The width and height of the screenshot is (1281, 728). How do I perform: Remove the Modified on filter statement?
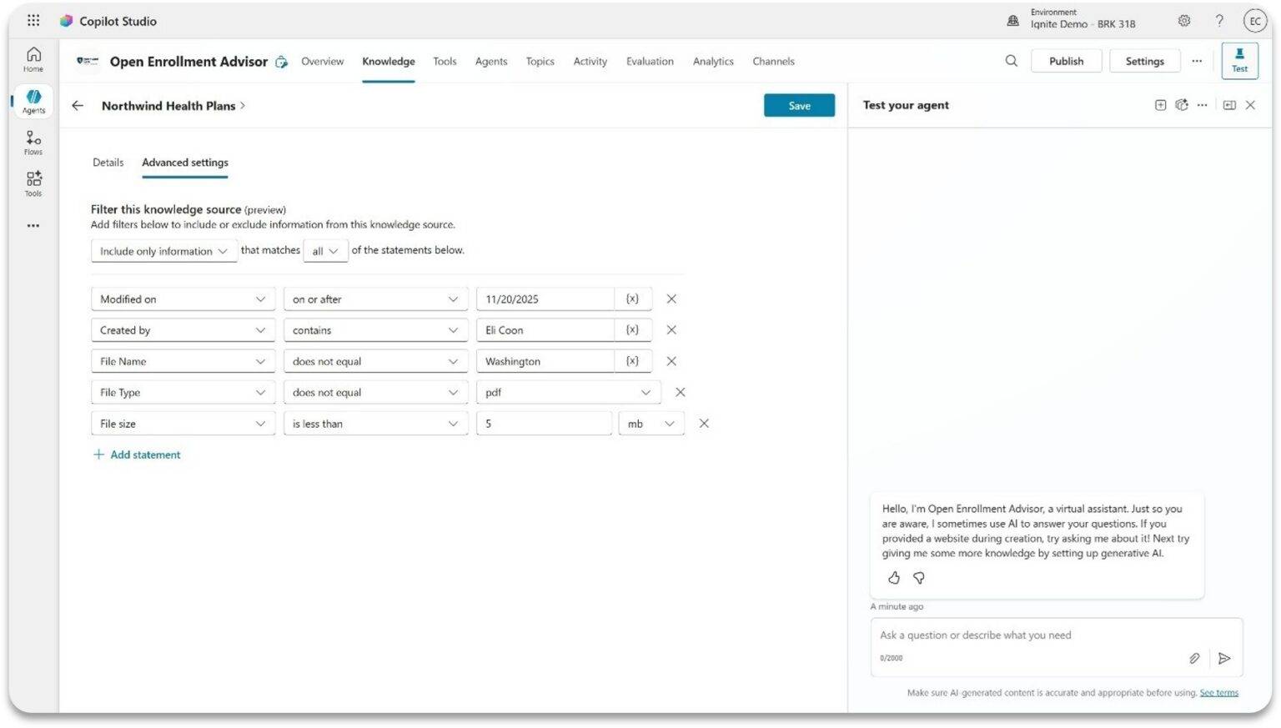pos(671,299)
